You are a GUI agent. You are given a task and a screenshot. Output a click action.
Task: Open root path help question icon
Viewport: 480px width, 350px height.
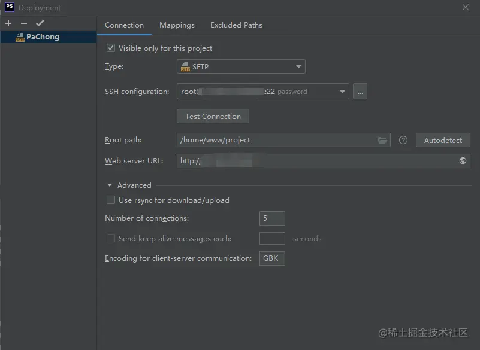[x=403, y=141]
